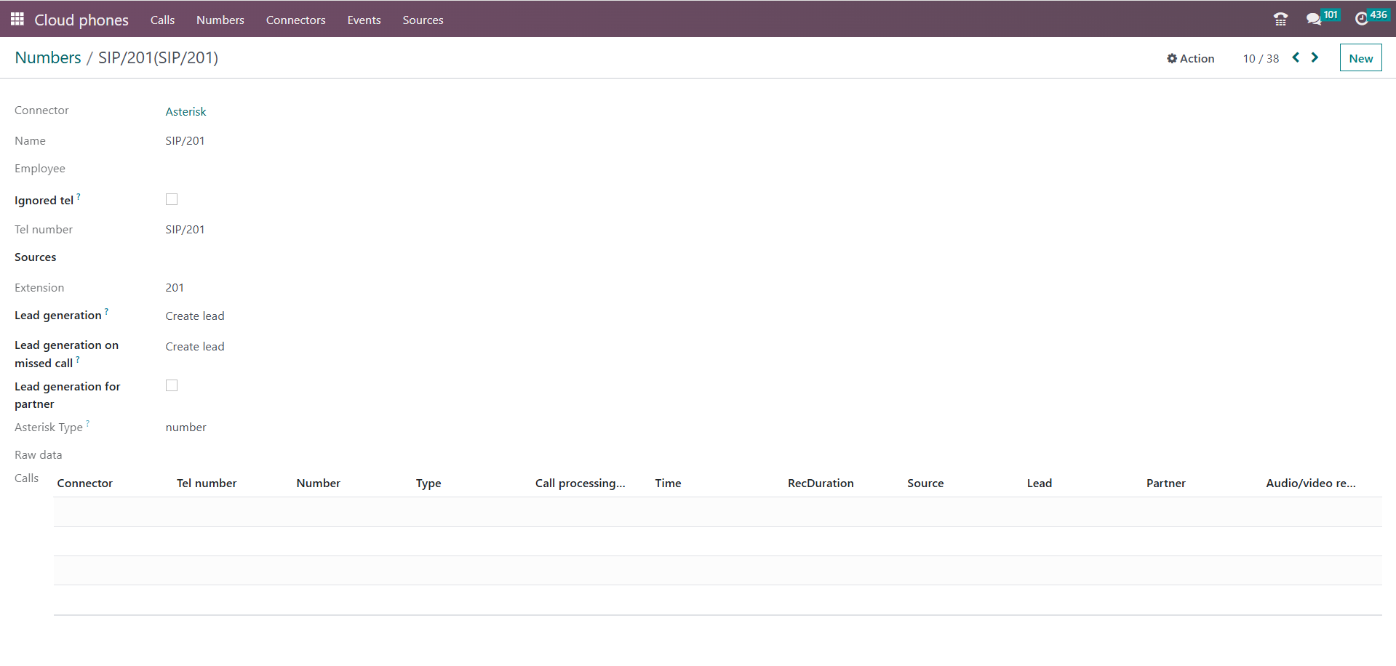This screenshot has width=1396, height=666.
Task: Open the Calls menu
Action: (x=162, y=20)
